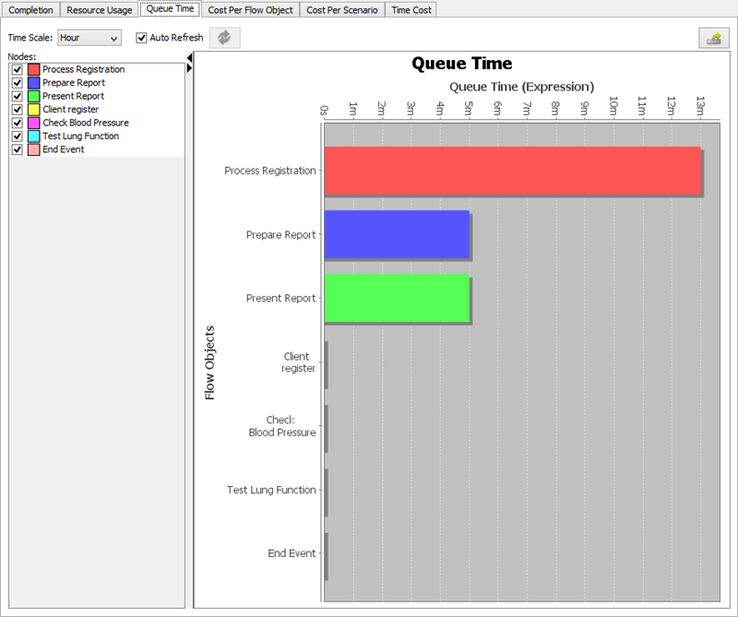Click the red Process Registration chart bar
Viewport: 738px width, 617px height.
tap(513, 171)
